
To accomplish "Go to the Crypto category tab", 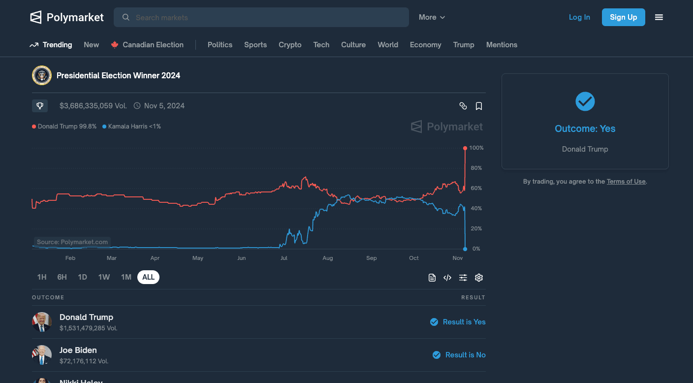I will pyautogui.click(x=290, y=45).
